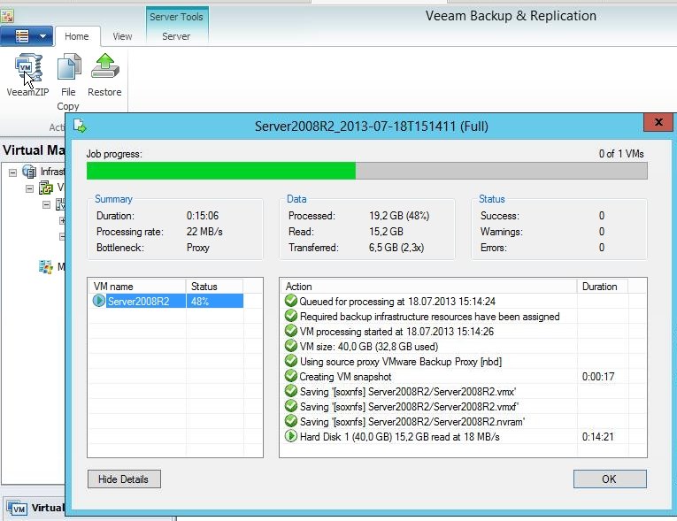
Task: Select 'Queued for processing at 18.07.2013 15:14:24' row
Action: (x=464, y=302)
